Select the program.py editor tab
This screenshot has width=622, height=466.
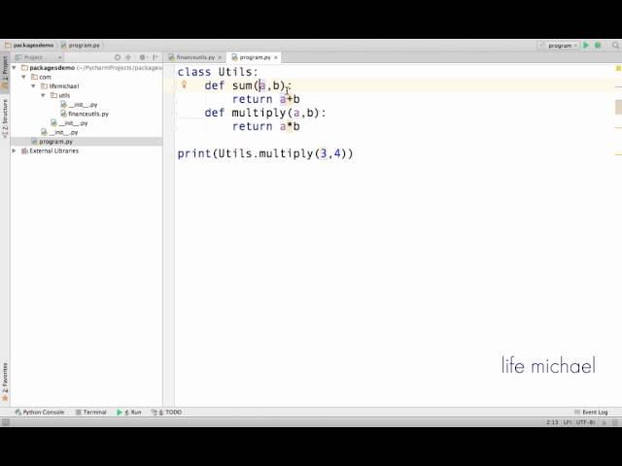(252, 57)
